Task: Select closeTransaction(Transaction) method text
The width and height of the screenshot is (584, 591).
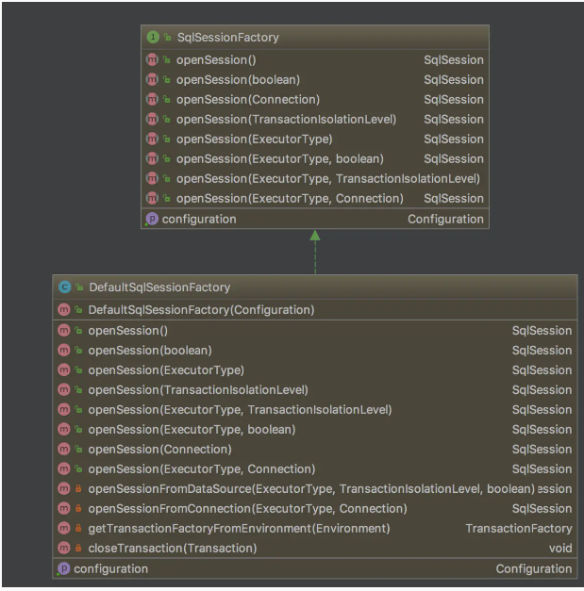Action: click(x=173, y=548)
